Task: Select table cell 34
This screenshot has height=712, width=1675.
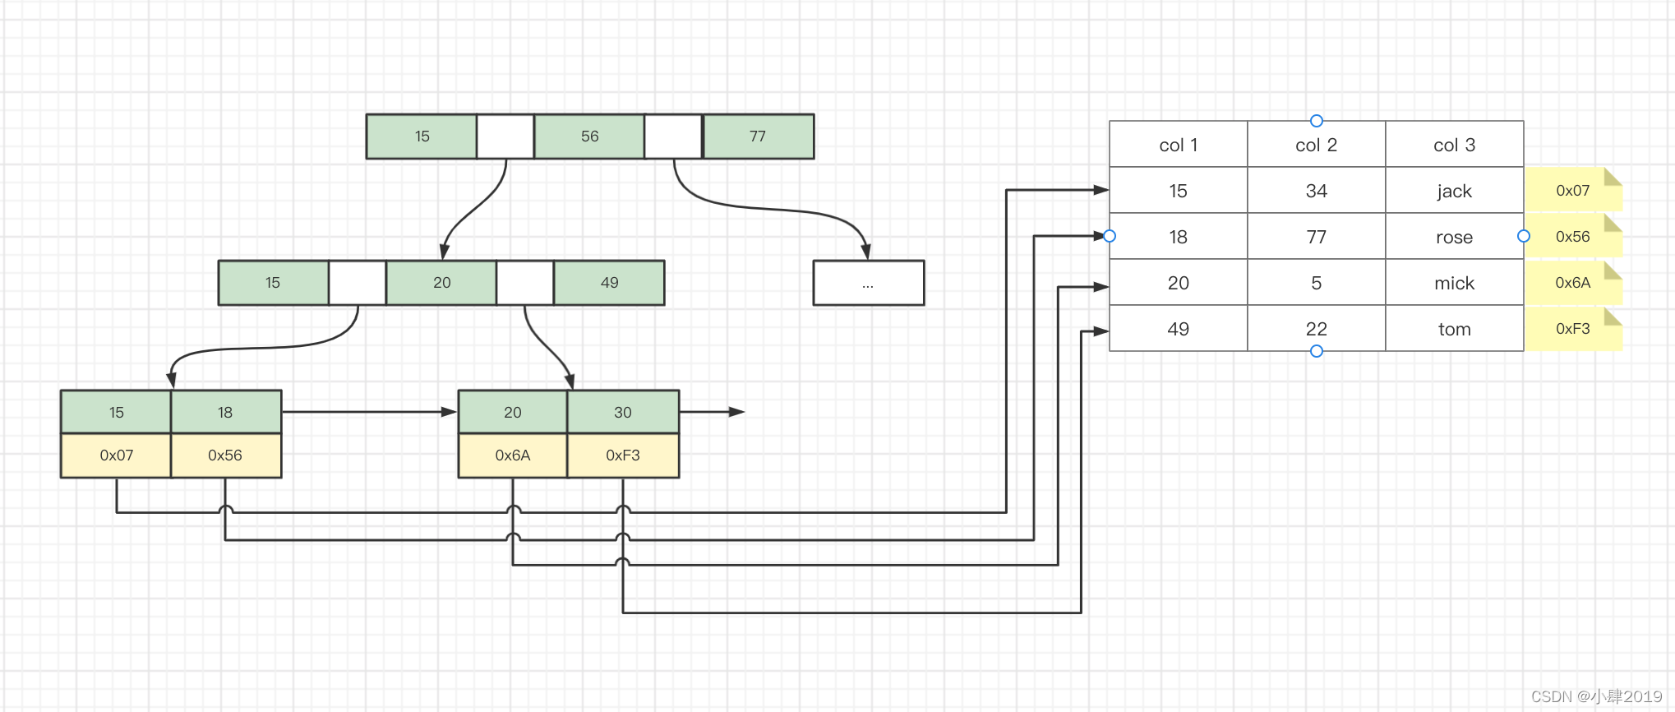Action: 1317,191
